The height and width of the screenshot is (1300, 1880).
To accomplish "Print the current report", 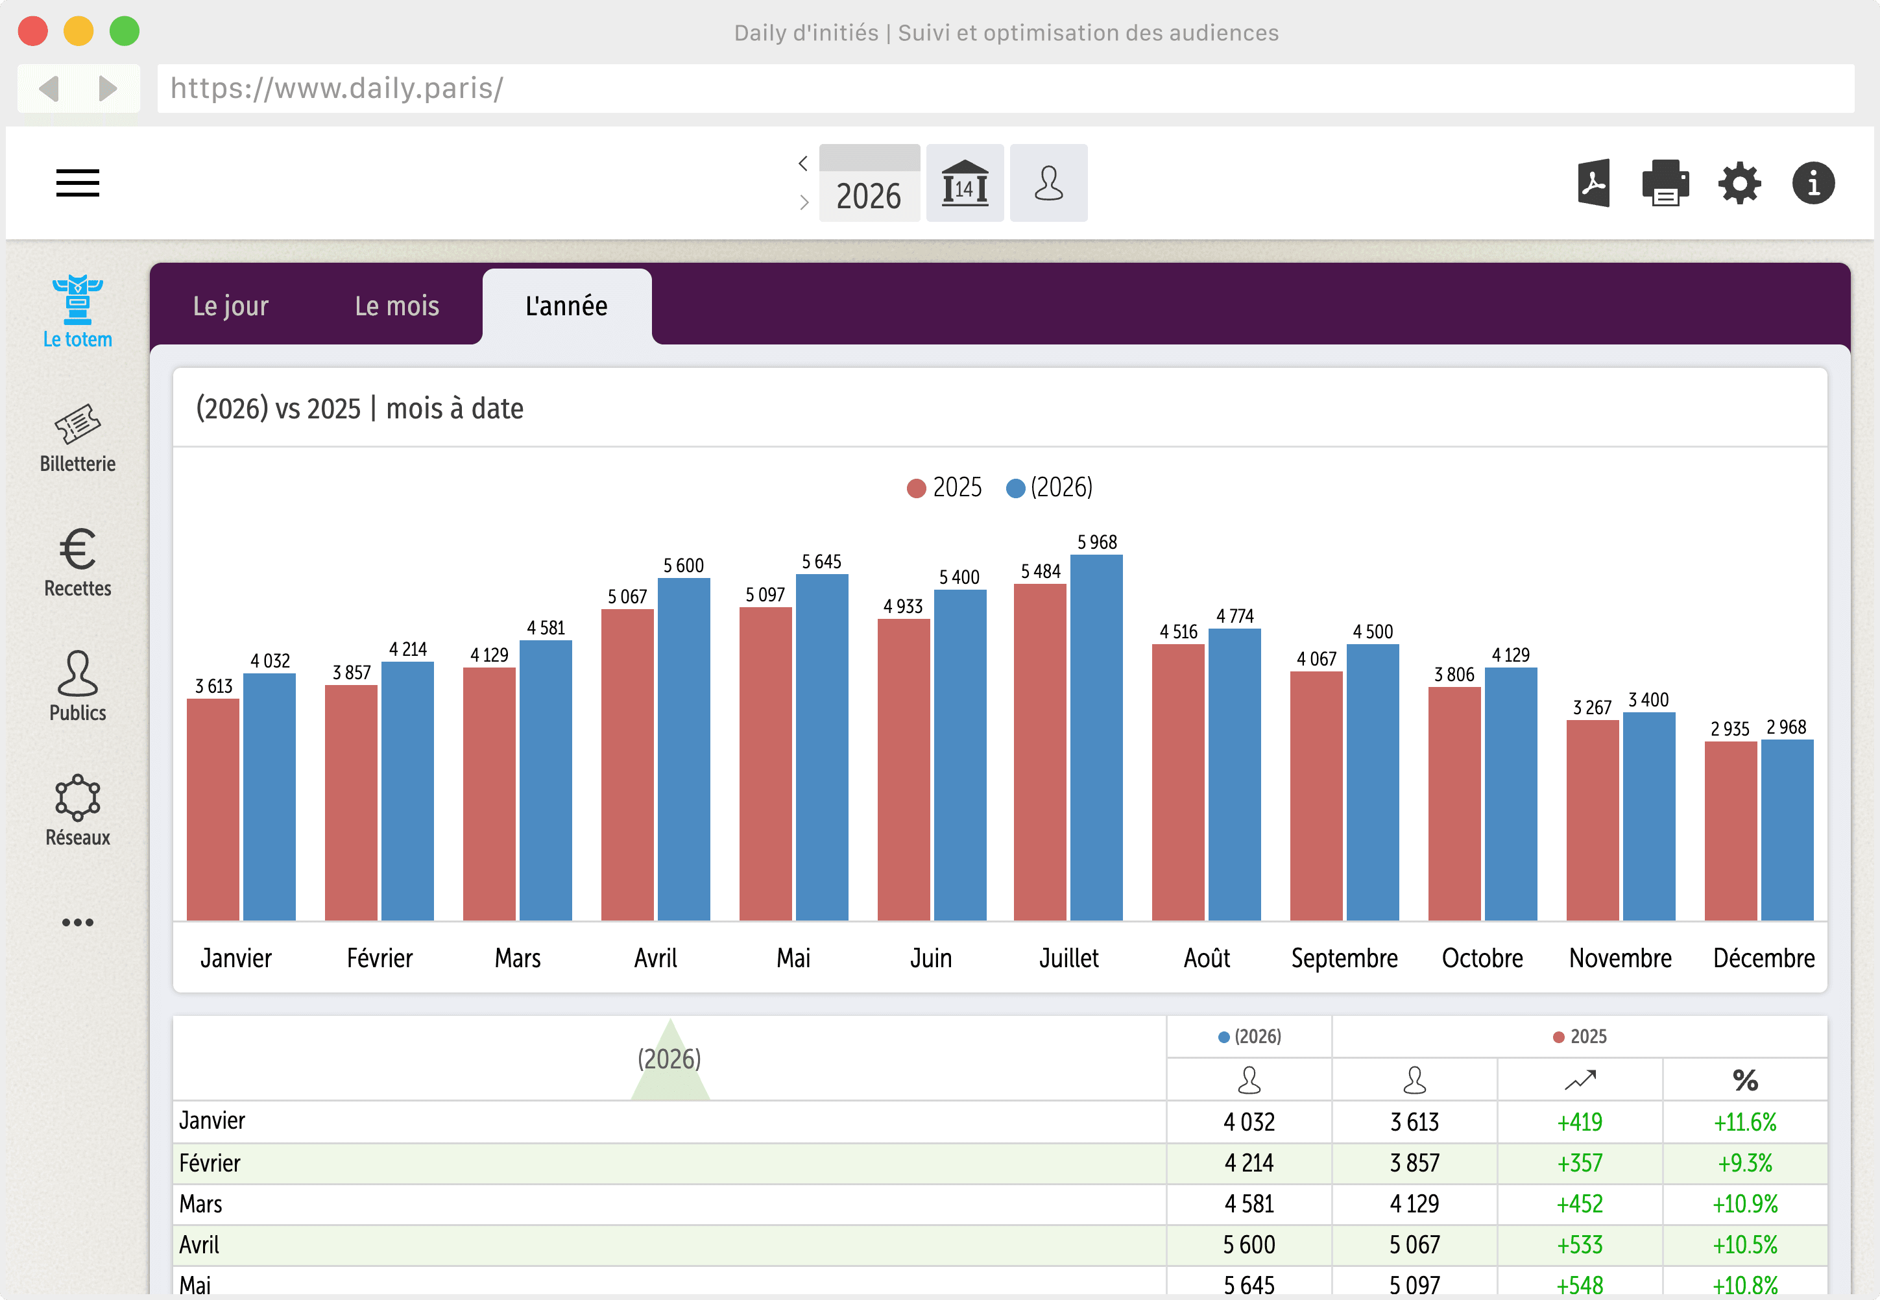I will tap(1666, 184).
